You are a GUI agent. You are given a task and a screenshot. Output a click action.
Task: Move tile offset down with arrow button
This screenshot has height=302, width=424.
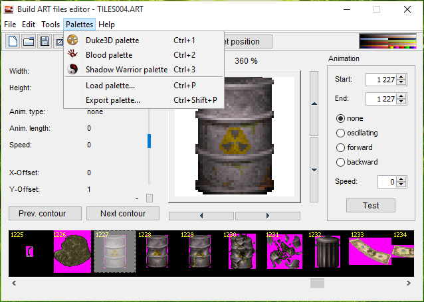tap(314, 170)
